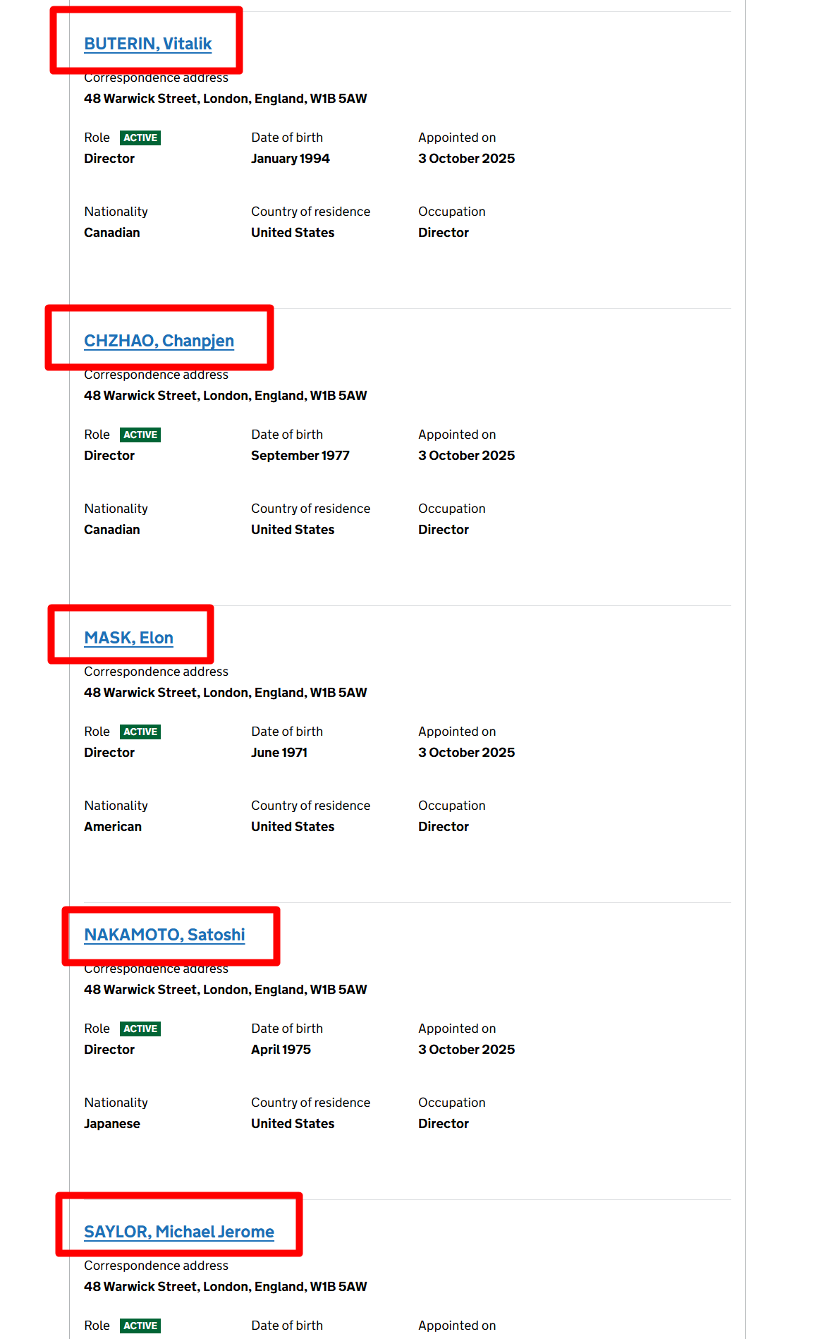Screen dimensions: 818x1339
Task: Click Vitalik Buterin's appointed on date
Action: click(466, 159)
